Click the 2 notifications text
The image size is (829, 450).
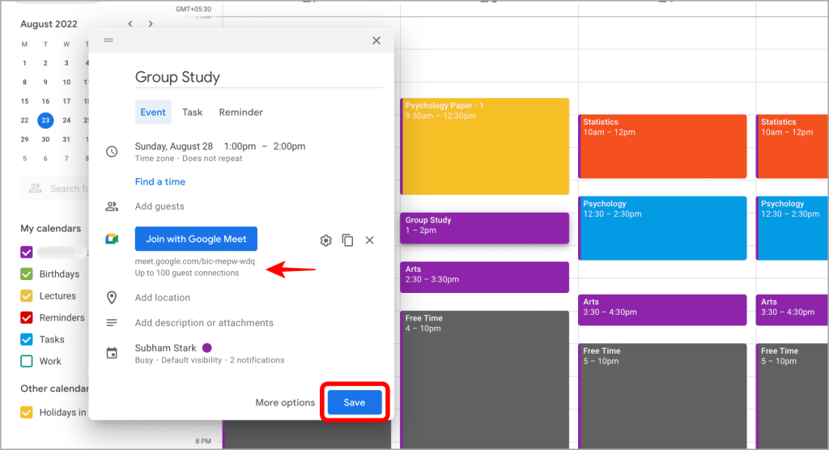click(x=257, y=360)
